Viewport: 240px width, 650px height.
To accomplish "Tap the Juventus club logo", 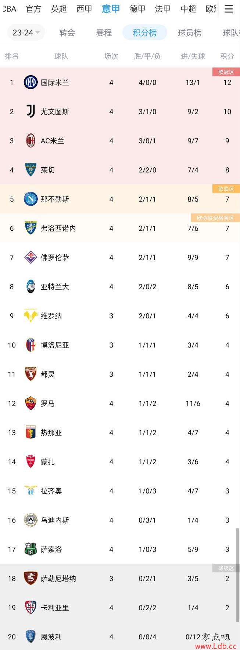I will 31,111.
